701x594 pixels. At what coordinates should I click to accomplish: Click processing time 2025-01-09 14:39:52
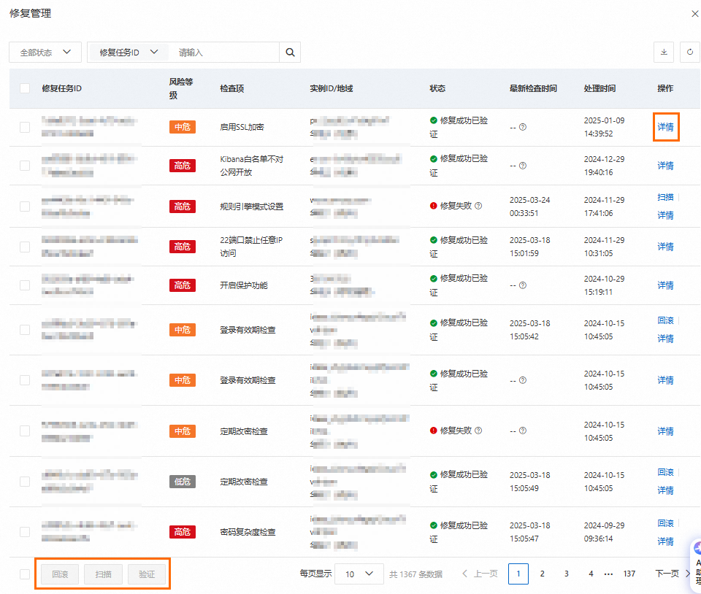(x=604, y=127)
